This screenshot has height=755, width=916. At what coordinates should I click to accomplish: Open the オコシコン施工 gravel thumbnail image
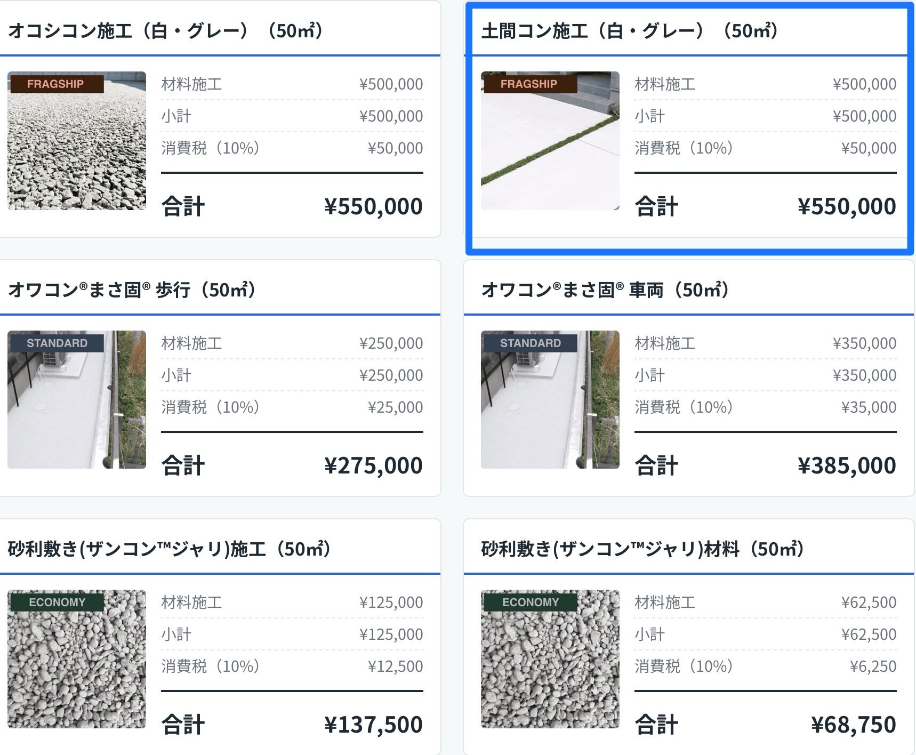77,141
